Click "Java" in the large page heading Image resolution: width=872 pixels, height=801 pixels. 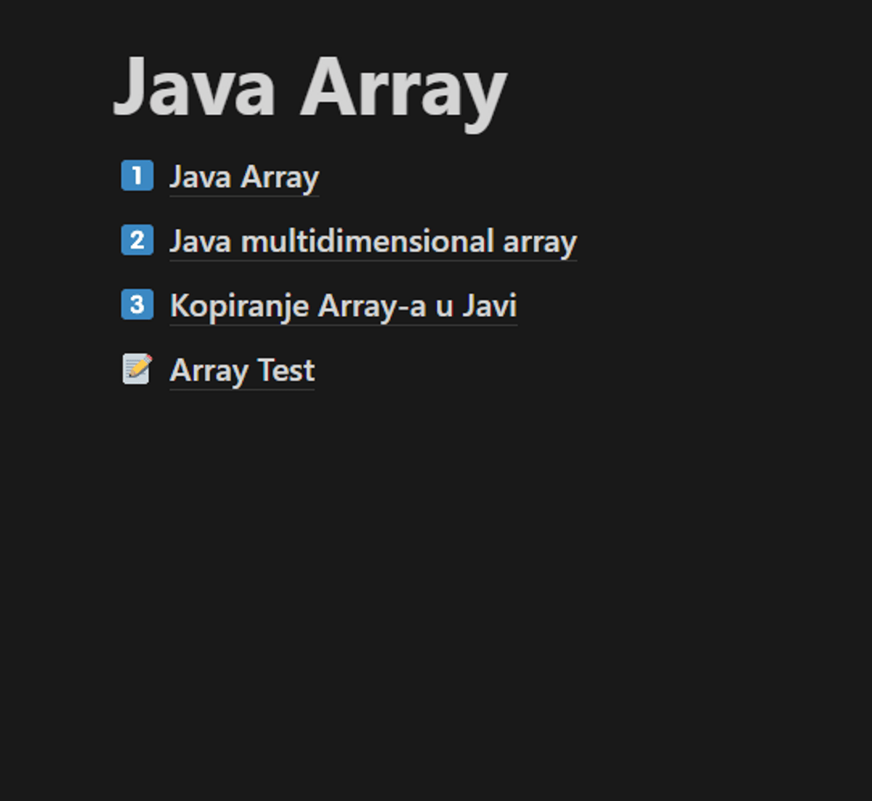tap(195, 89)
